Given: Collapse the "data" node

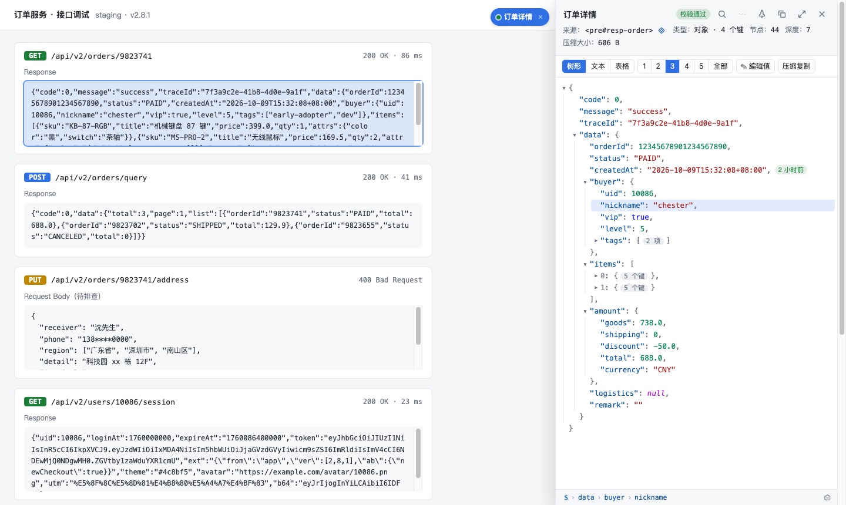Looking at the screenshot, I should [575, 135].
